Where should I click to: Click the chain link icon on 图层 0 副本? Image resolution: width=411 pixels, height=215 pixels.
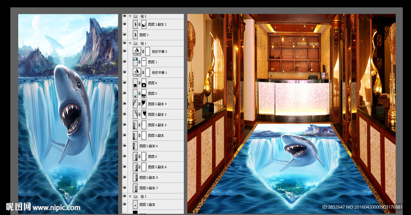tap(139, 136)
